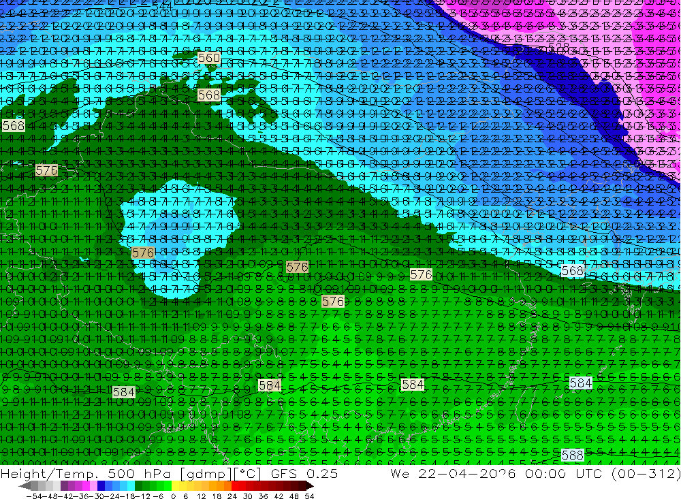Select the '-54' legend value
This screenshot has width=681, height=499.
34,496
